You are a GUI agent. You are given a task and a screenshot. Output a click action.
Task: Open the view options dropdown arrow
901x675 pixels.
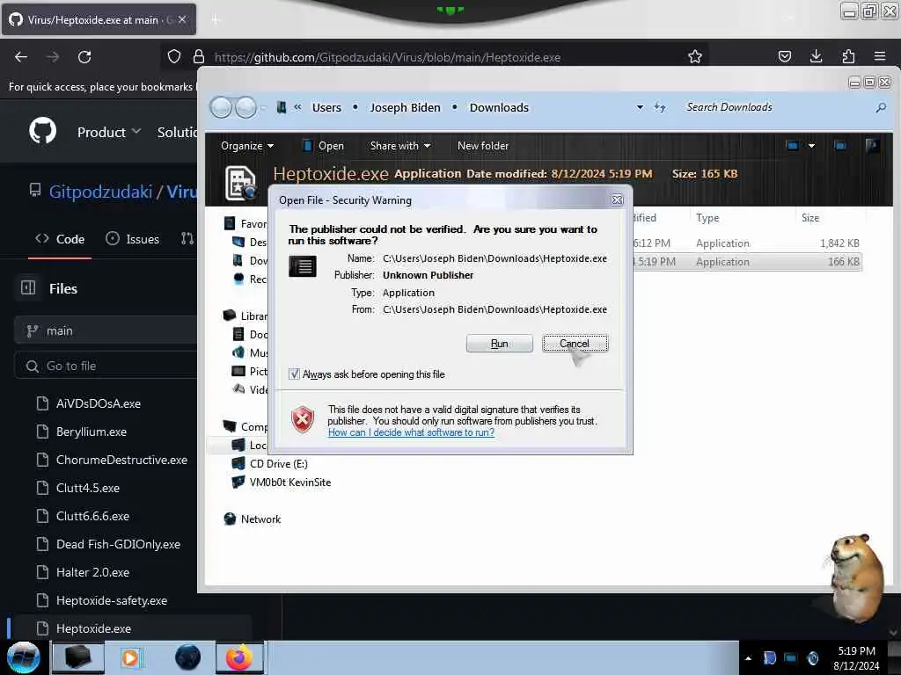[811, 146]
